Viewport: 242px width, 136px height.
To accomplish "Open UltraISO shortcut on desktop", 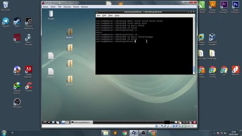I will point(17,71).
